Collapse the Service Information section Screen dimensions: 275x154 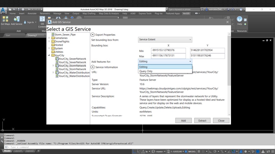(x=93, y=67)
